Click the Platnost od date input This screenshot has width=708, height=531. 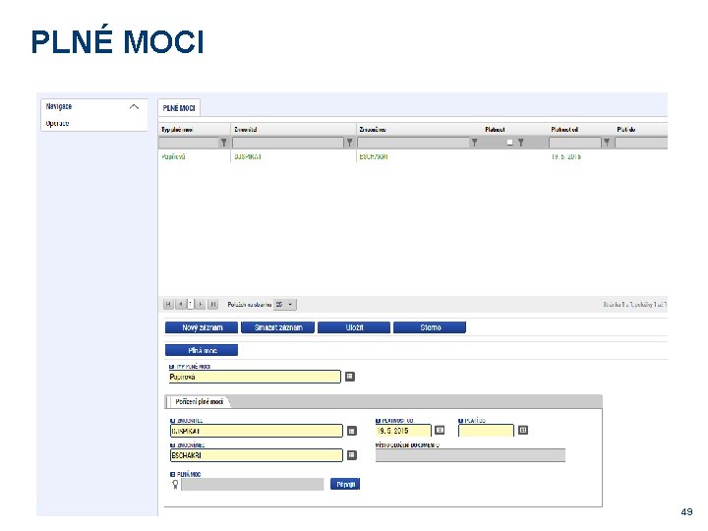[x=403, y=431]
